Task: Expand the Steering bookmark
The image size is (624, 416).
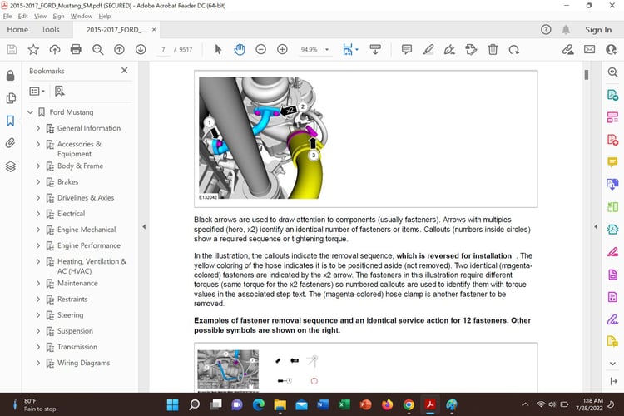Action: point(38,315)
